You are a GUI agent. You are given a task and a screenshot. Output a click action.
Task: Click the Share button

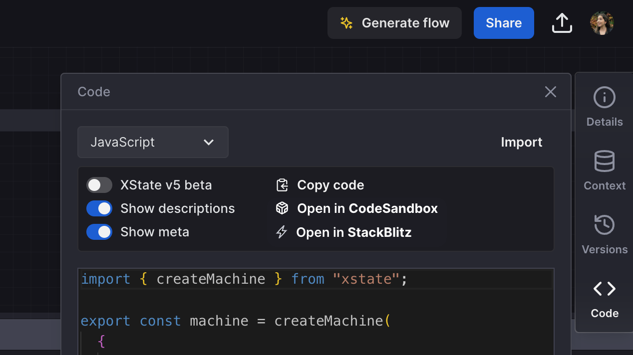tap(503, 22)
